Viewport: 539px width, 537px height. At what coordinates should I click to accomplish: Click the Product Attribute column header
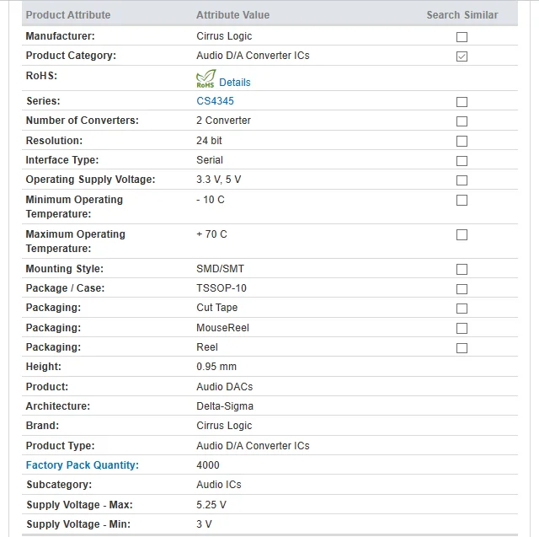pos(68,15)
